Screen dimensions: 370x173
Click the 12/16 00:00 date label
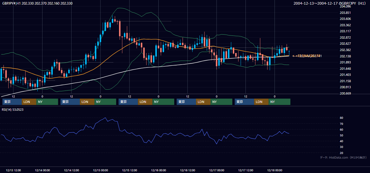pos(158,170)
